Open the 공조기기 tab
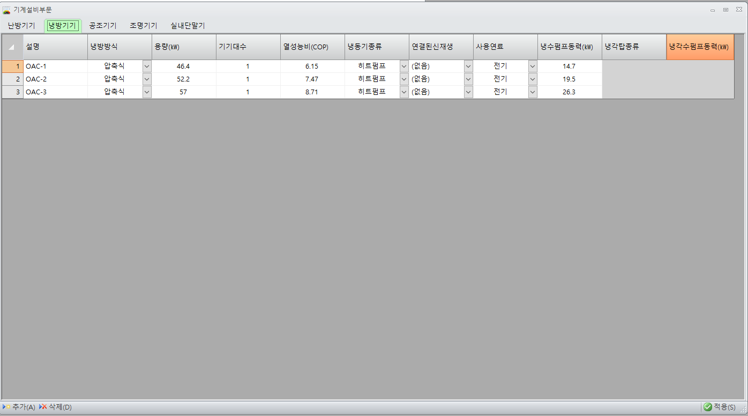The image size is (748, 416). (x=103, y=25)
